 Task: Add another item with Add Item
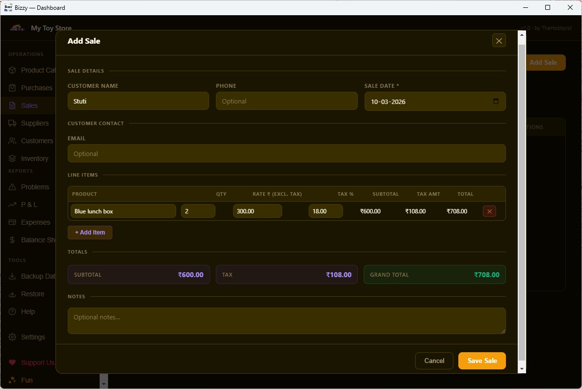coord(90,232)
